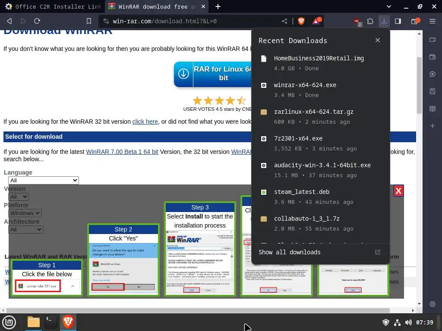The height and width of the screenshot is (331, 442).
Task: Open the volume tray icon
Action: (x=408, y=322)
